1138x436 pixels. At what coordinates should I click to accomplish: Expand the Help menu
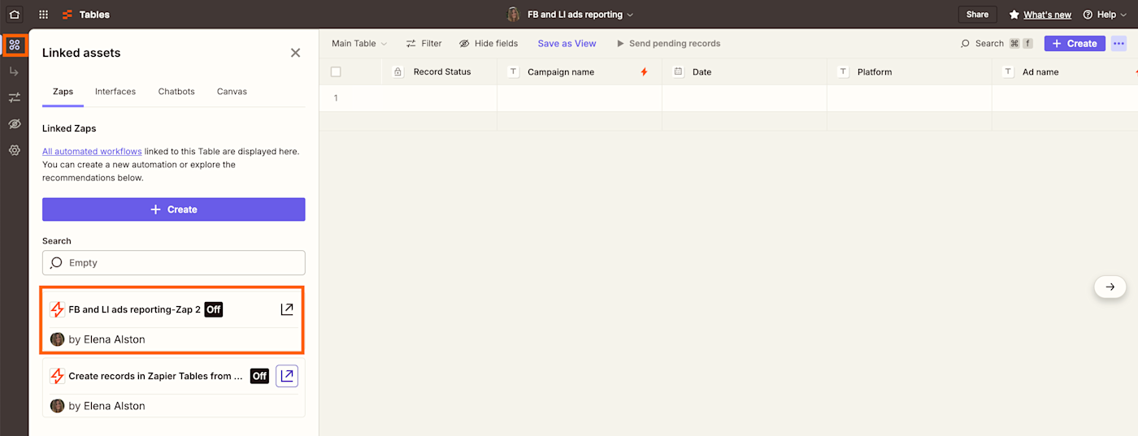tap(1106, 15)
